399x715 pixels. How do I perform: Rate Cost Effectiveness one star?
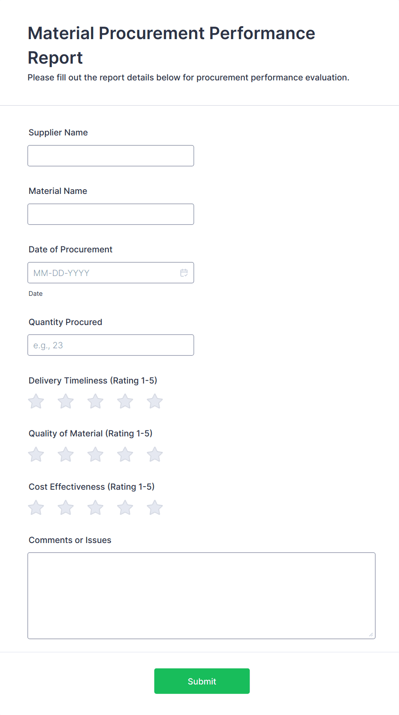pyautogui.click(x=36, y=508)
